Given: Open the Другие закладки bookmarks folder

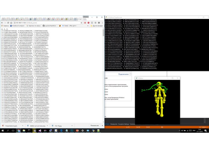Looking at the screenshot, I should (x=97, y=26).
